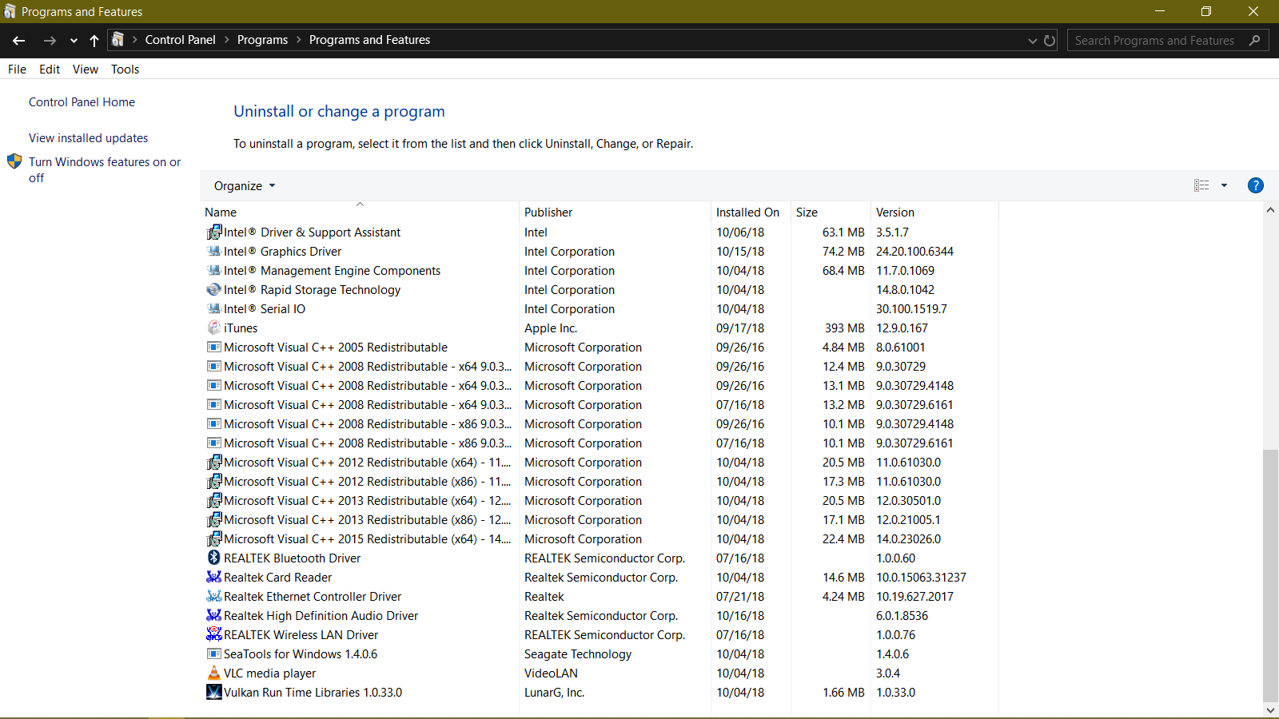This screenshot has height=719, width=1279.
Task: Click the scrollbar down arrow
Action: pos(1270,709)
